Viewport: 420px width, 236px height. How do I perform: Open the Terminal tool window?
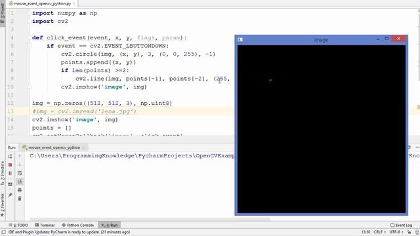click(45, 225)
